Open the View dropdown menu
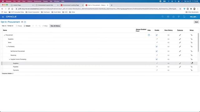The width and height of the screenshot is (200, 112). click(4, 26)
